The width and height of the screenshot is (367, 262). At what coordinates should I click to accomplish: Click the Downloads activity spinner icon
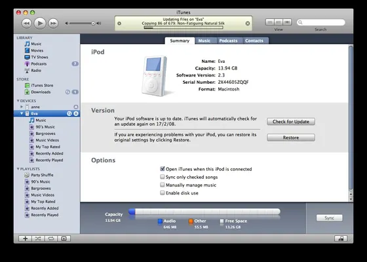68,92
